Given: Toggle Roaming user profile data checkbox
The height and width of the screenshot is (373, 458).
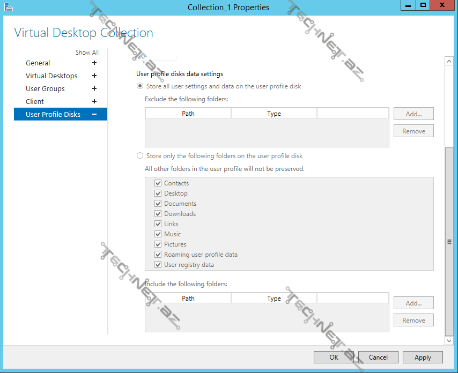Looking at the screenshot, I should click(158, 255).
